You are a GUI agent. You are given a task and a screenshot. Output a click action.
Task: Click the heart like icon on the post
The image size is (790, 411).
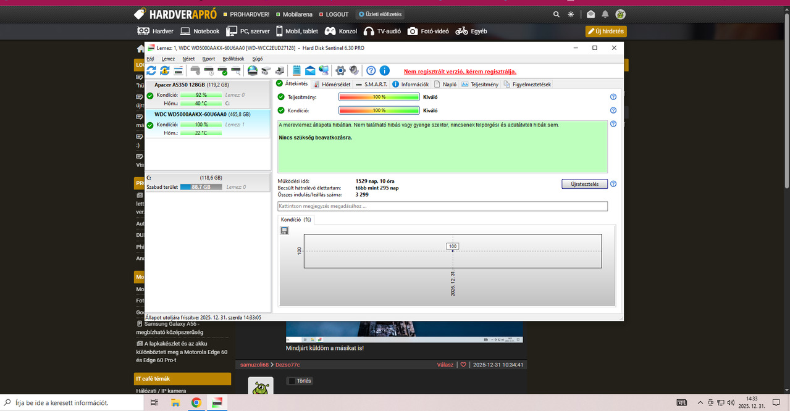tap(463, 365)
